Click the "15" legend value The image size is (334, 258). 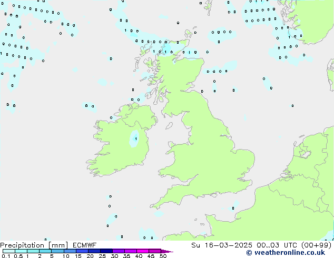(x=78, y=256)
